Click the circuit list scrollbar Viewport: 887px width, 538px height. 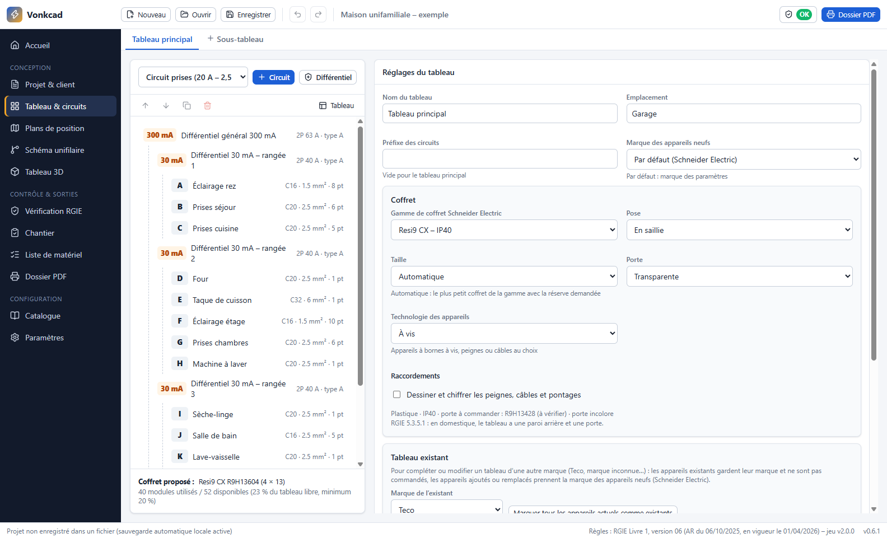coord(360,256)
